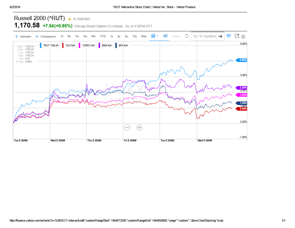Click the 1.83% ^GSPC value flag
Screen dimensions: 295x228
pyautogui.click(x=241, y=95)
